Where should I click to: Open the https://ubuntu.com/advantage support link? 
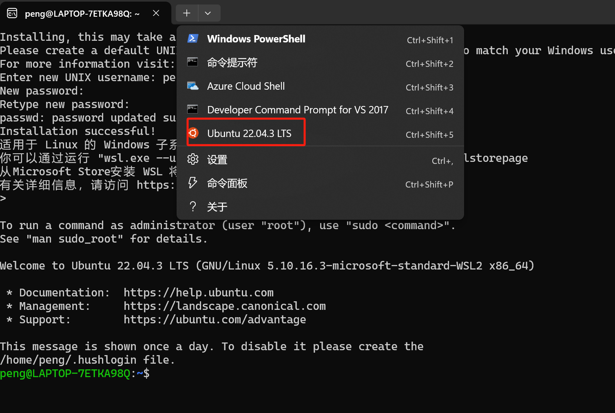click(215, 319)
